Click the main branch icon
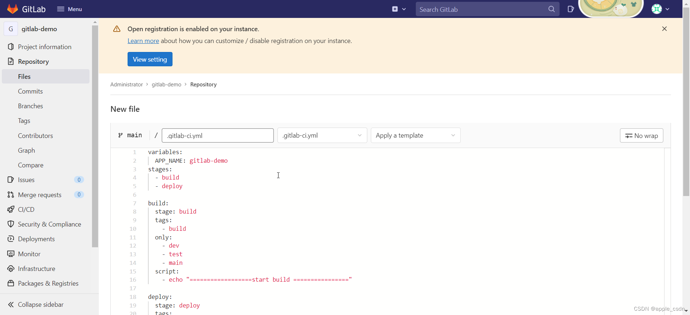The height and width of the screenshot is (315, 690). 120,135
